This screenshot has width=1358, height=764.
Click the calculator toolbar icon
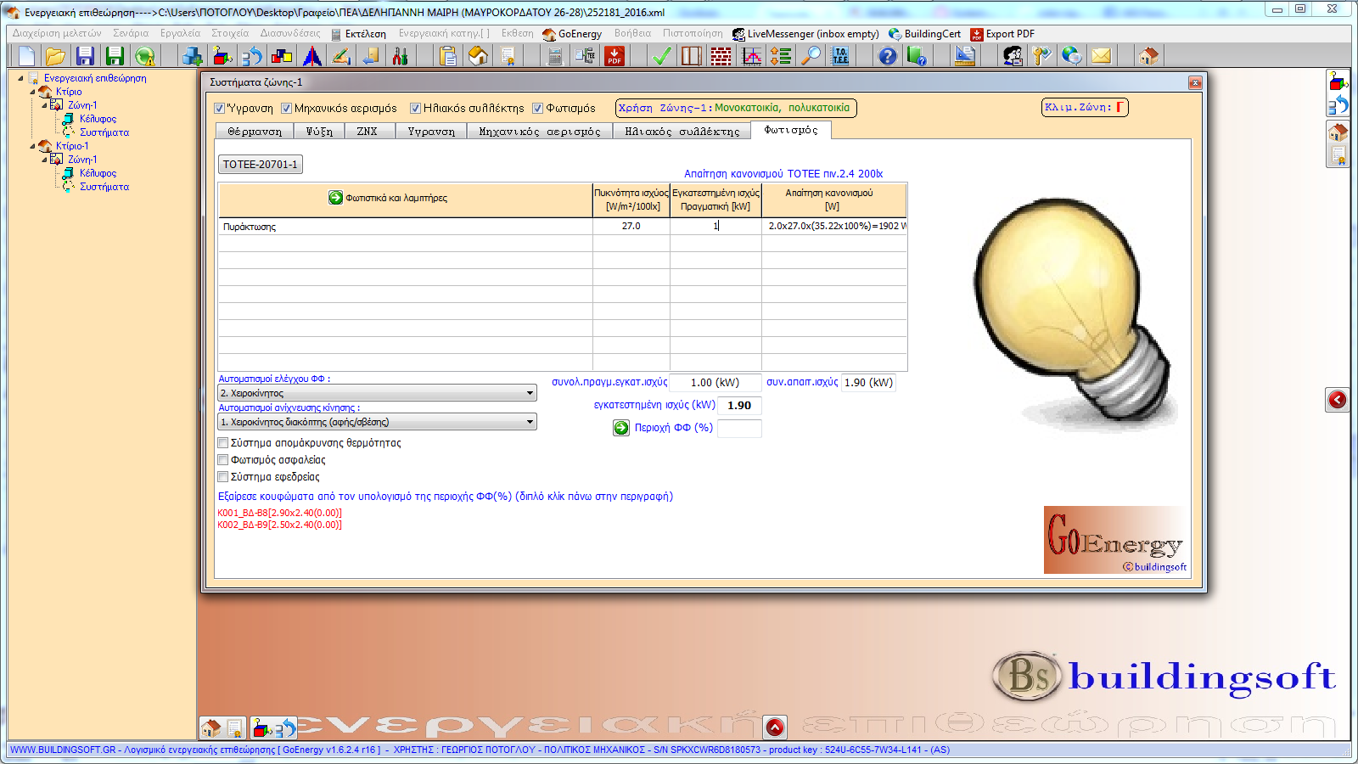(555, 56)
